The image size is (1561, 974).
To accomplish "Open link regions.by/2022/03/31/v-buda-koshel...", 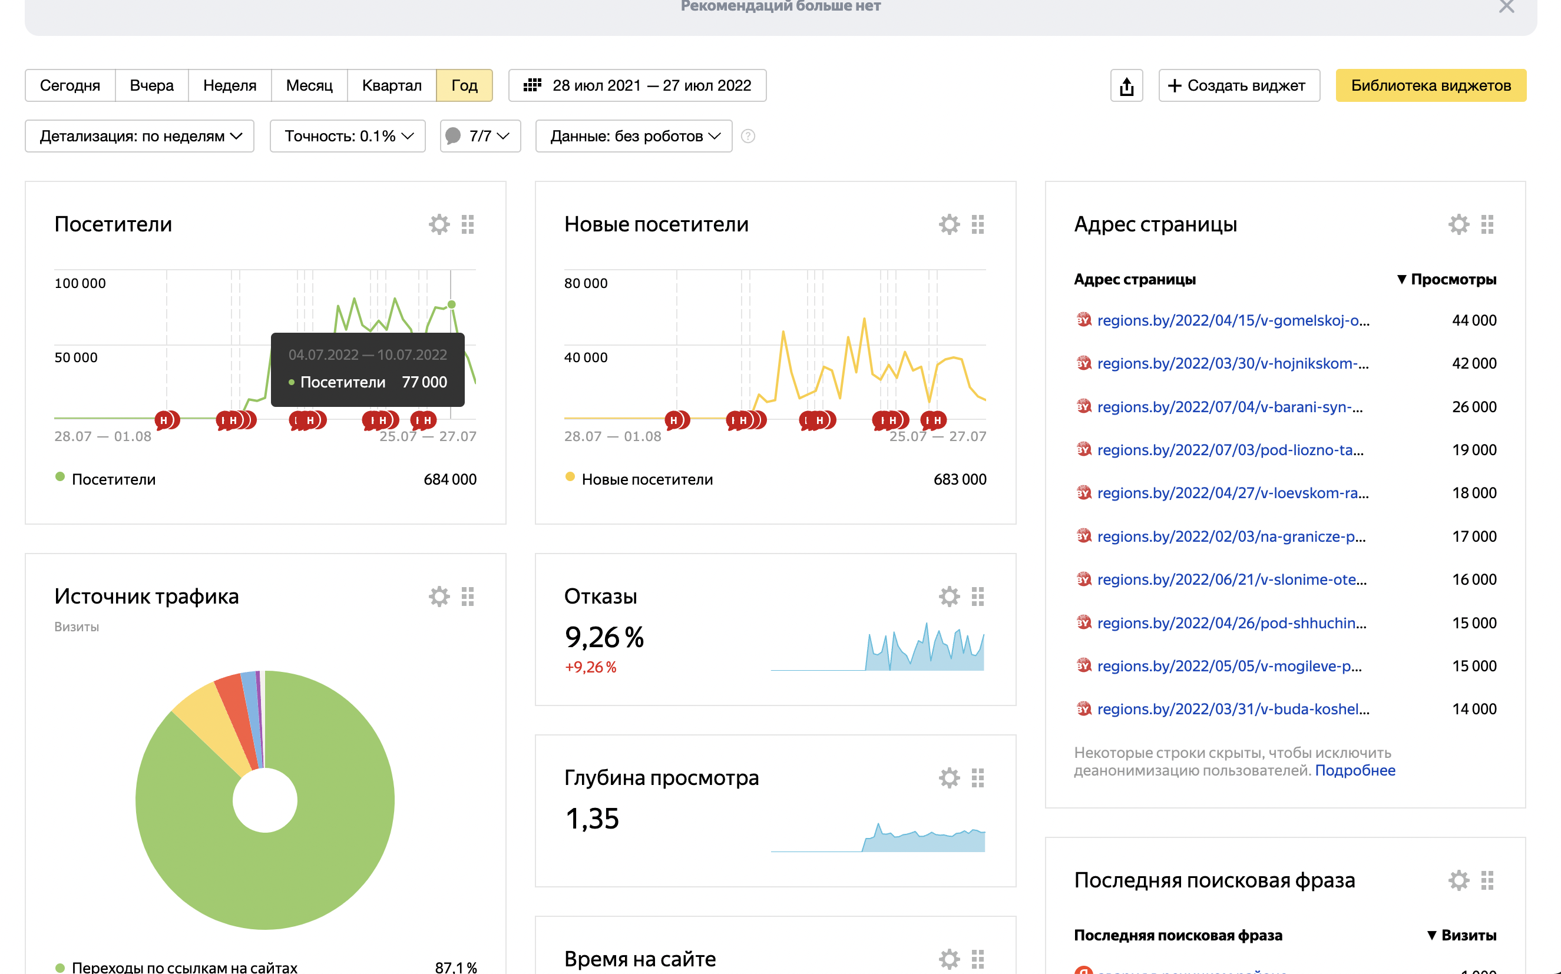I will point(1233,709).
